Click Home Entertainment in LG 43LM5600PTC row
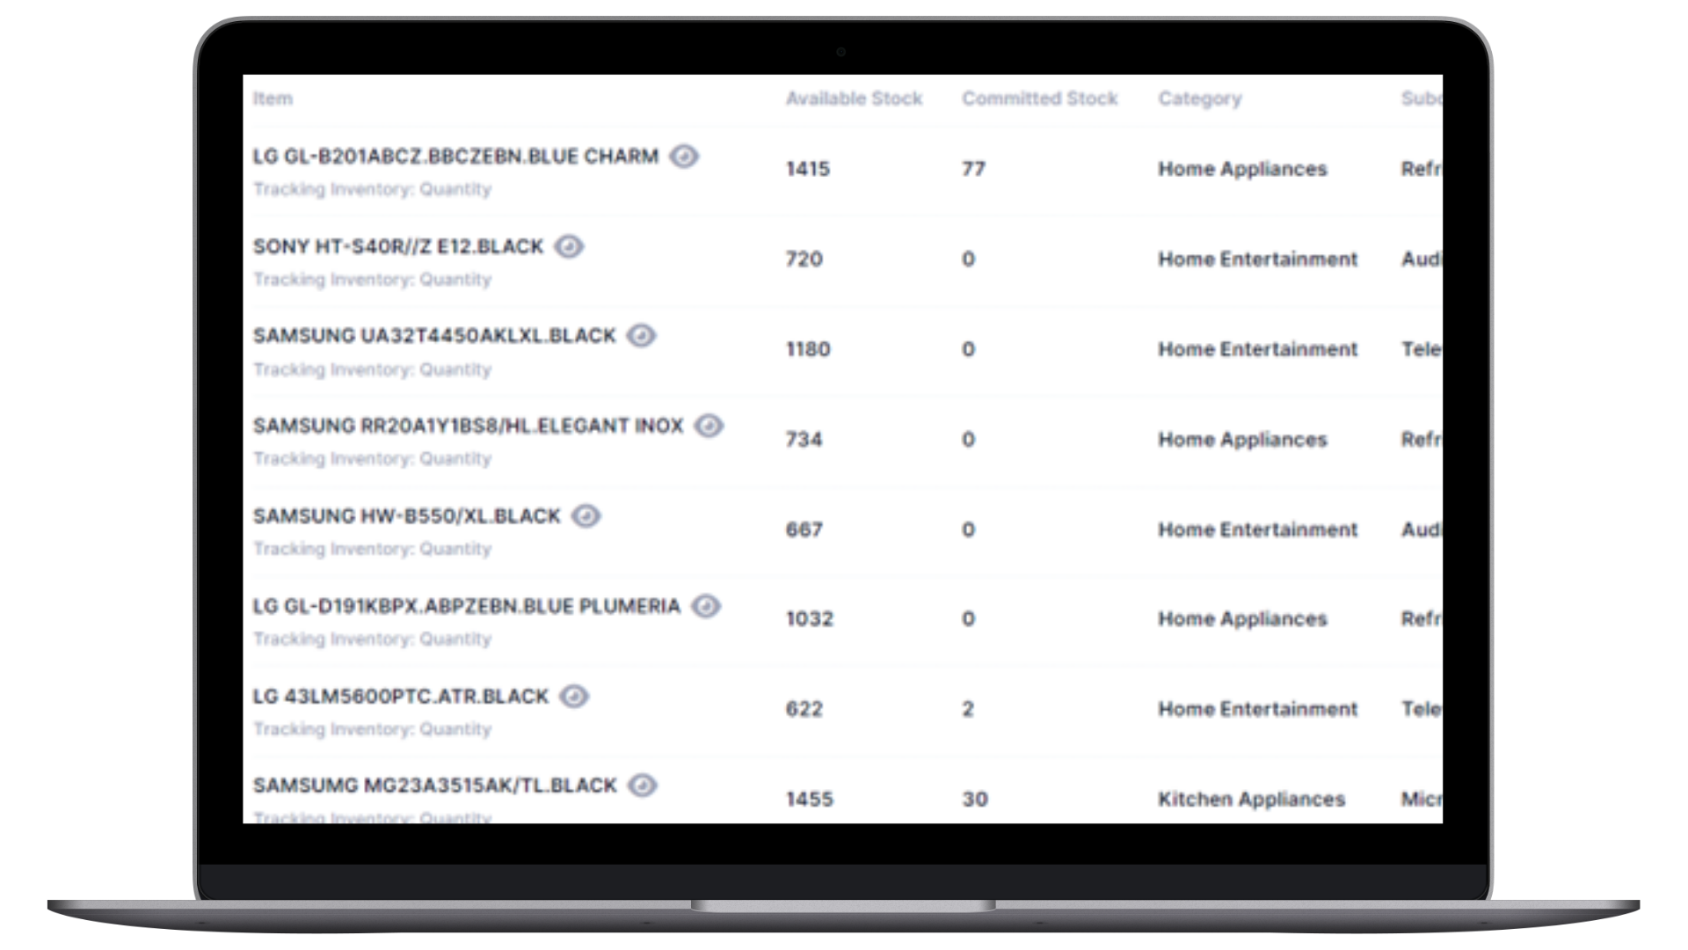The image size is (1688, 950). (x=1257, y=709)
